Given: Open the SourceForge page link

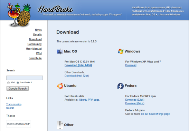Looking at the screenshot, I should click(x=155, y=114).
